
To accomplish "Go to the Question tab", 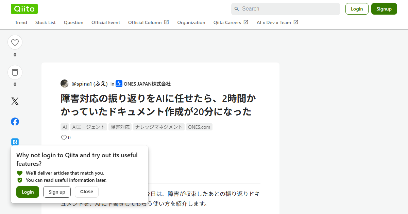I will 73,22.
